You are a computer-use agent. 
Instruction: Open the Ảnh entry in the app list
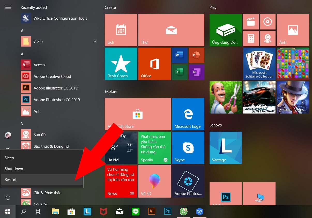click(x=59, y=111)
